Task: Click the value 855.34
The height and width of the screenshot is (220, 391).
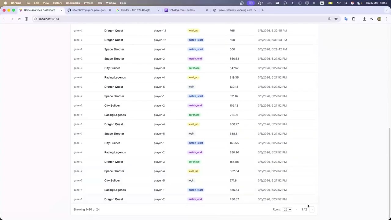Action: click(234, 190)
